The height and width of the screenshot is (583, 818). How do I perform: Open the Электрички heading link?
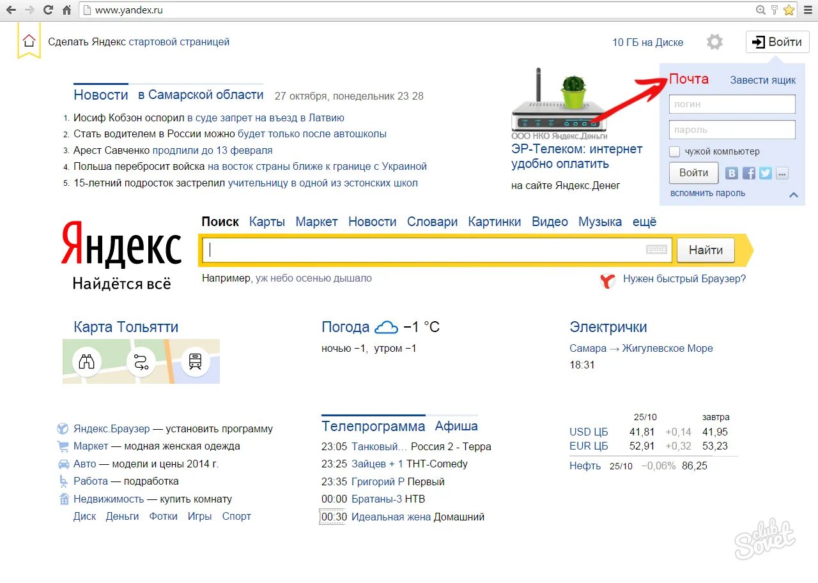608,327
